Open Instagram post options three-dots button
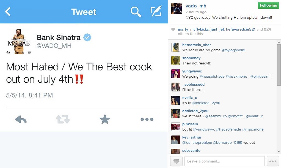 pos(273,161)
